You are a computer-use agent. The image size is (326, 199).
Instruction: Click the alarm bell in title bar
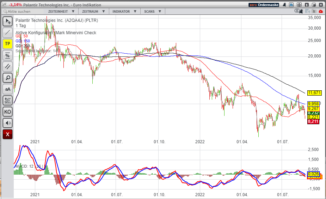[284, 5]
